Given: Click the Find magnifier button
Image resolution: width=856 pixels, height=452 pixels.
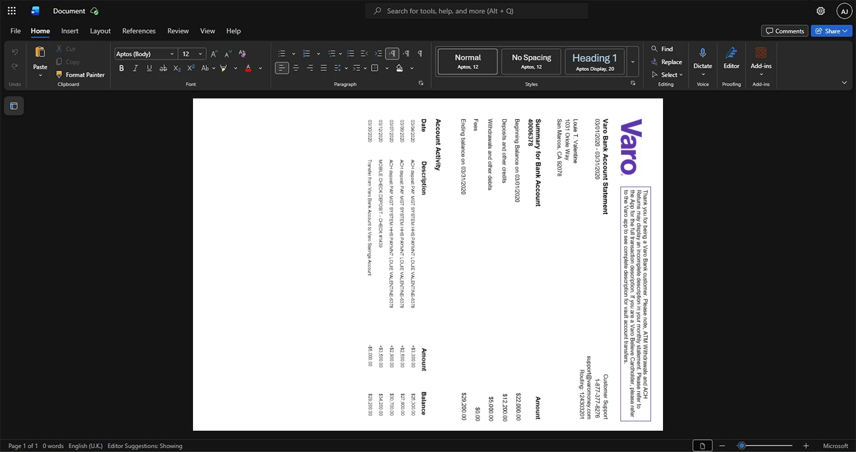Looking at the screenshot, I should [x=662, y=49].
